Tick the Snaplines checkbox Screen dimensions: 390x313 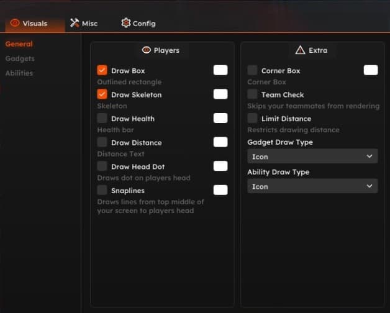tap(102, 190)
